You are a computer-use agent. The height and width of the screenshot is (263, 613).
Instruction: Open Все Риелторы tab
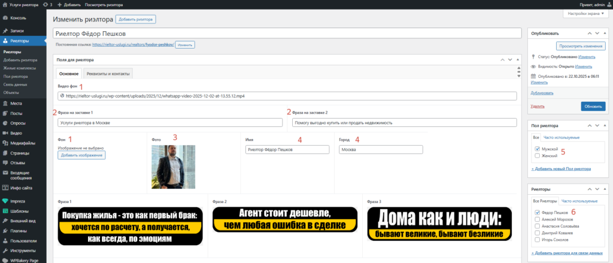(545, 201)
